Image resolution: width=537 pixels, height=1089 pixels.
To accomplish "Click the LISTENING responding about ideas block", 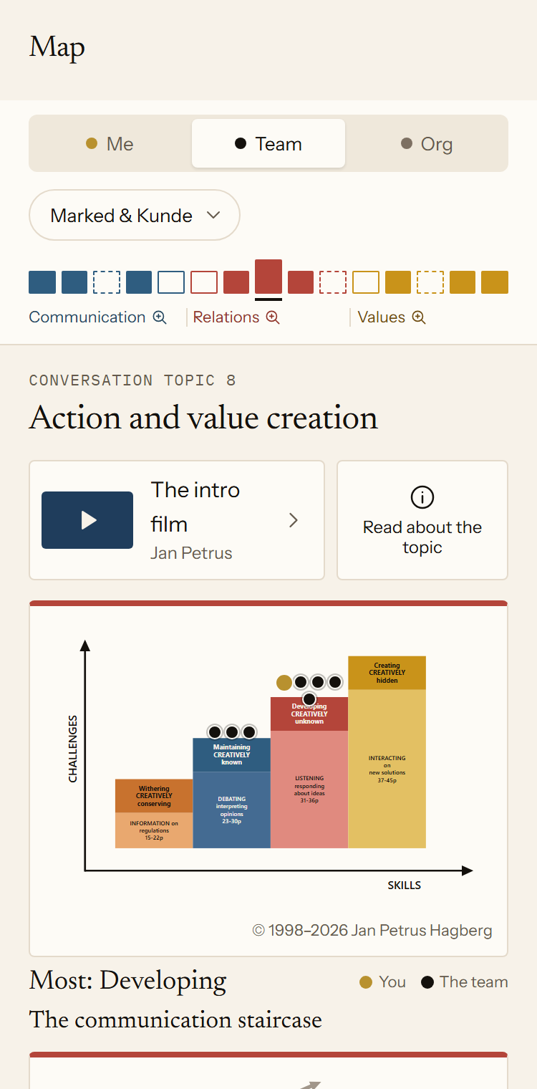I will pyautogui.click(x=309, y=790).
